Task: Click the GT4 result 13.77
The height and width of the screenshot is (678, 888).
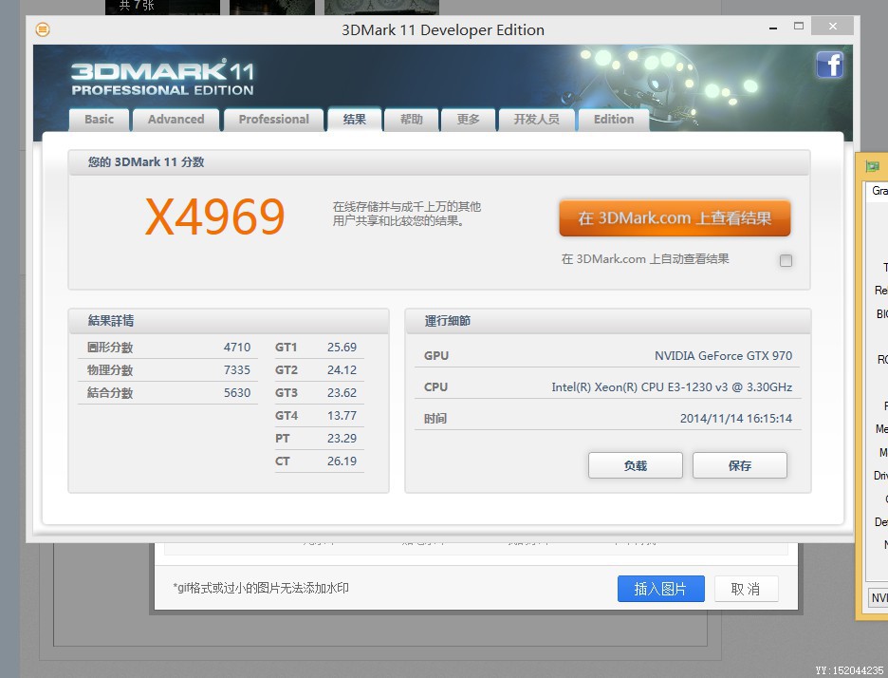Action: click(x=342, y=415)
